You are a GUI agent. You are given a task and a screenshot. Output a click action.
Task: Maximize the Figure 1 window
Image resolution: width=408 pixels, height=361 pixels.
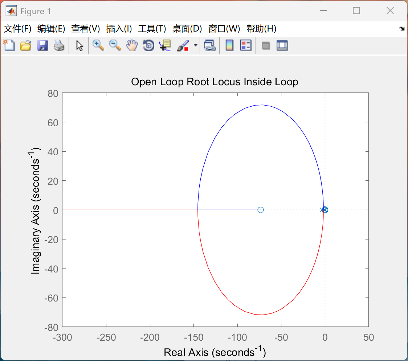[356, 11]
